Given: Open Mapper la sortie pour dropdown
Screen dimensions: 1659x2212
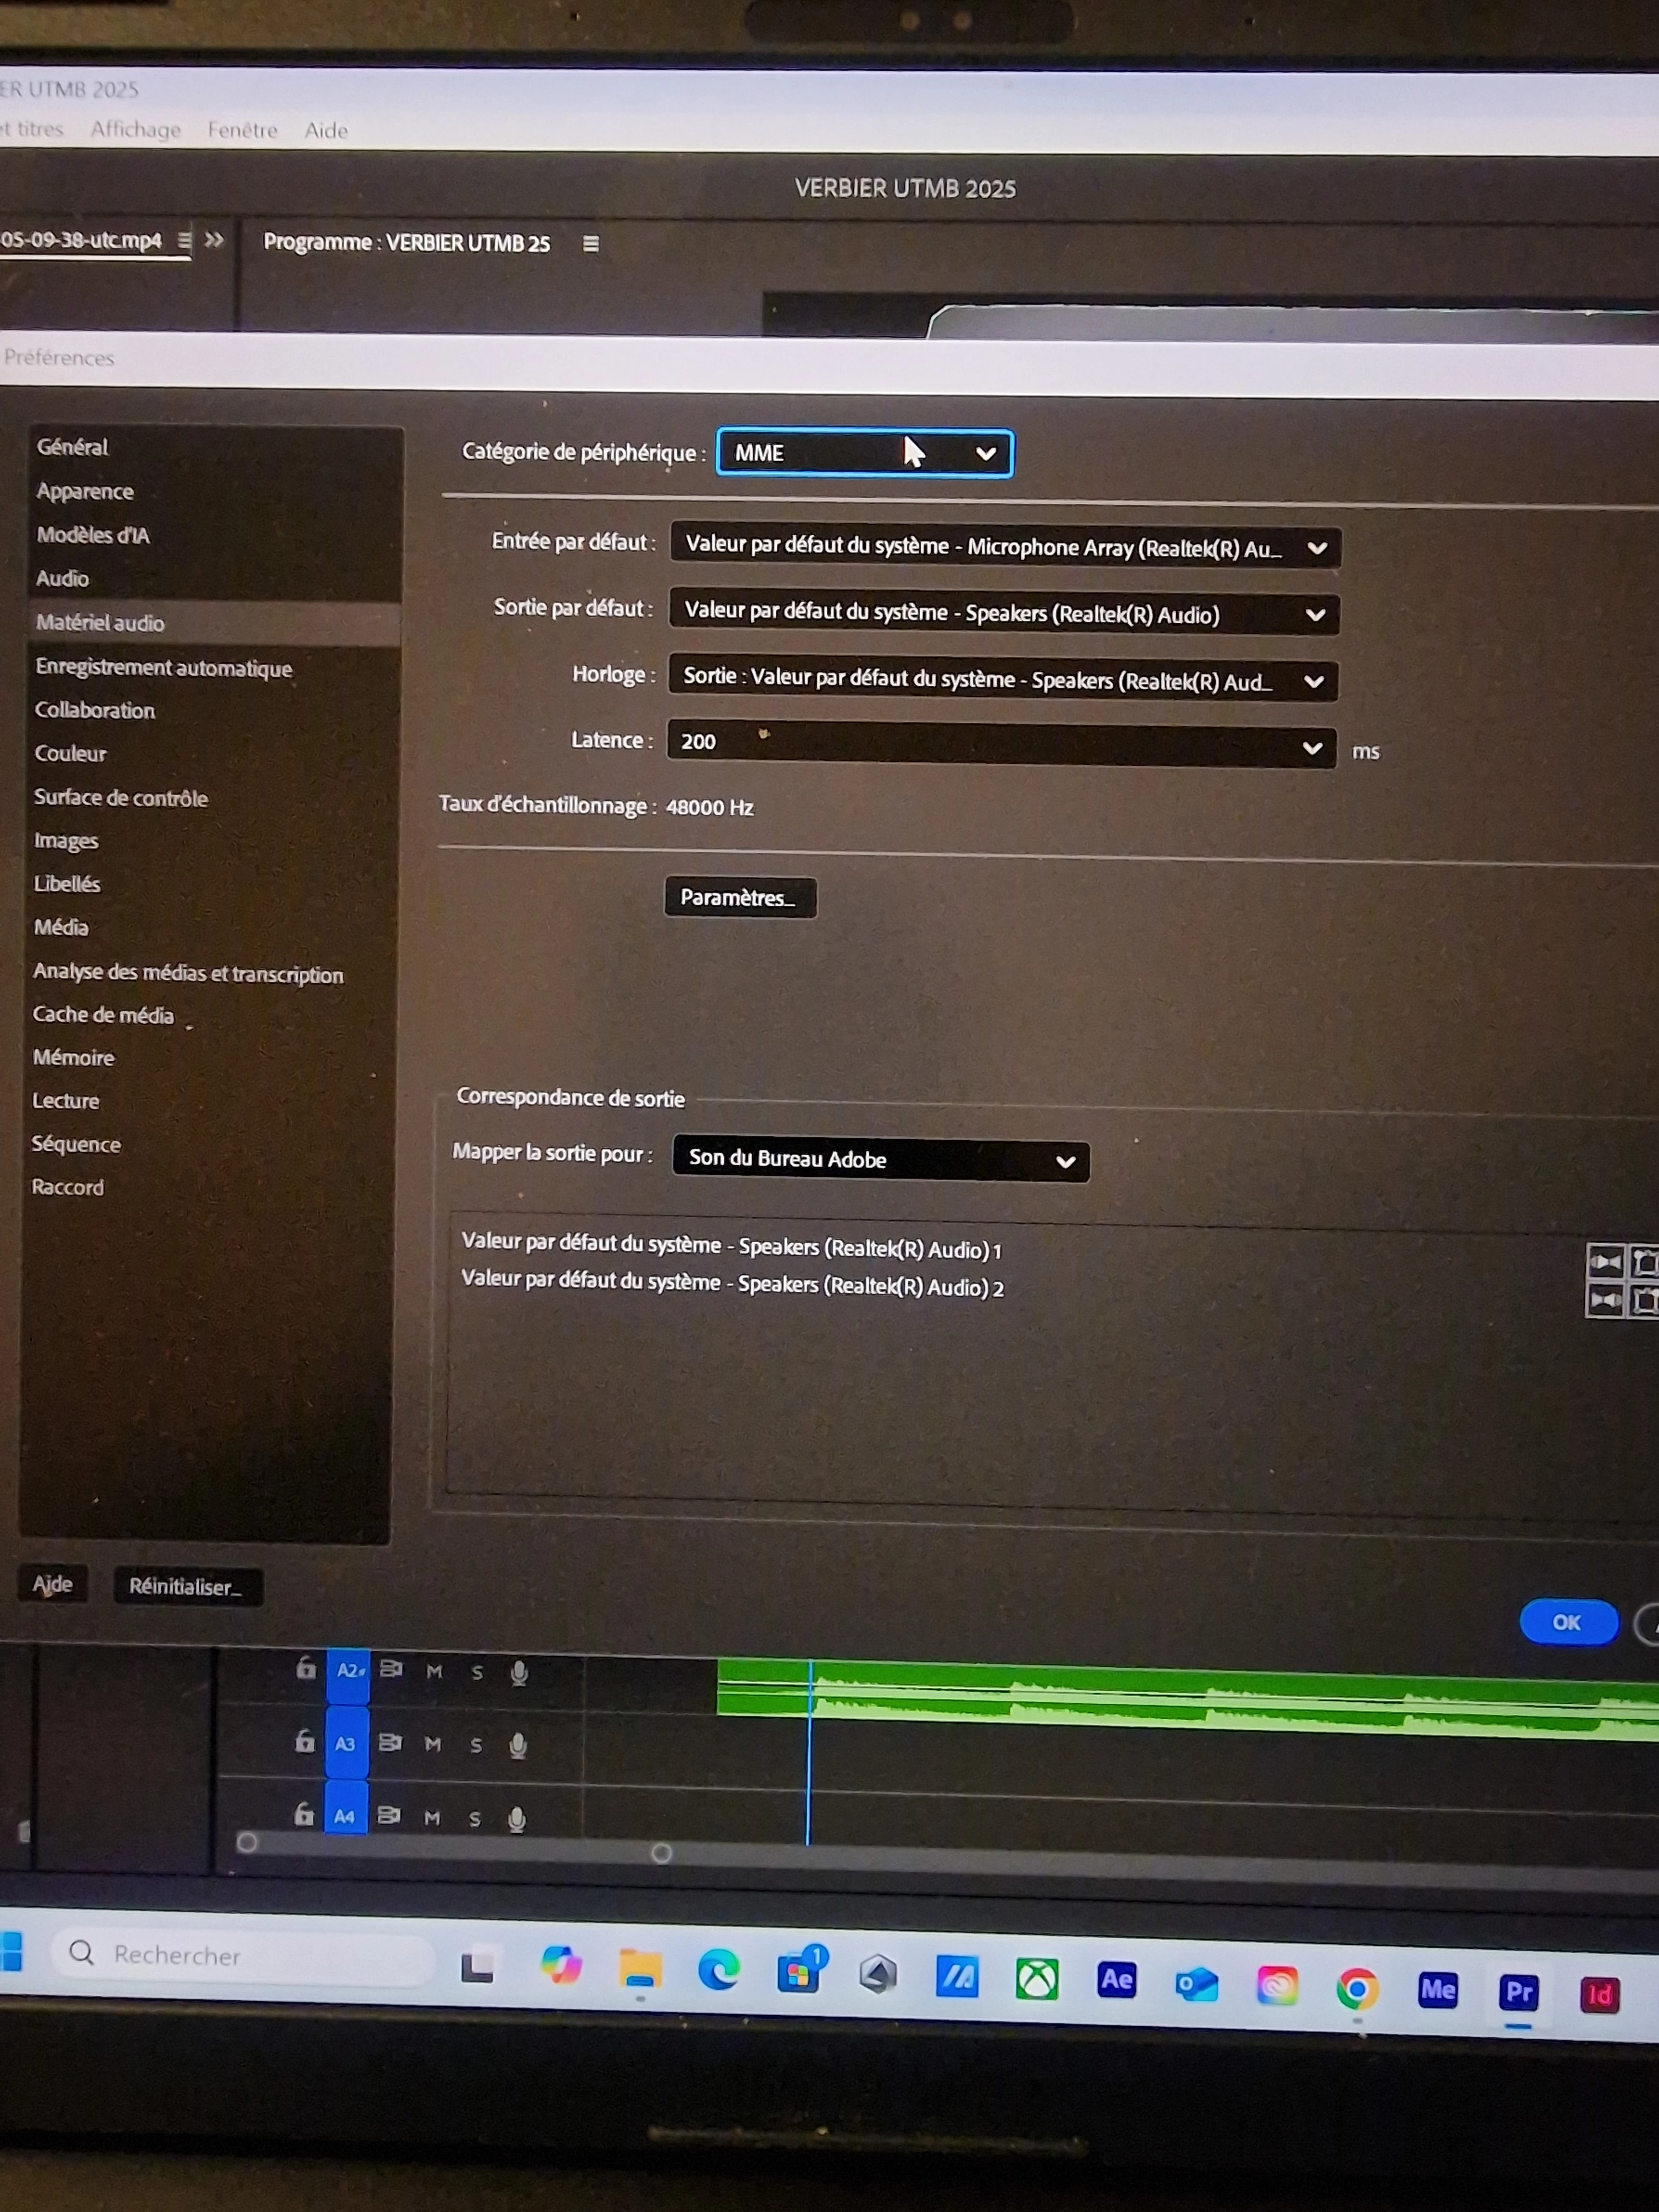Looking at the screenshot, I should point(880,1159).
